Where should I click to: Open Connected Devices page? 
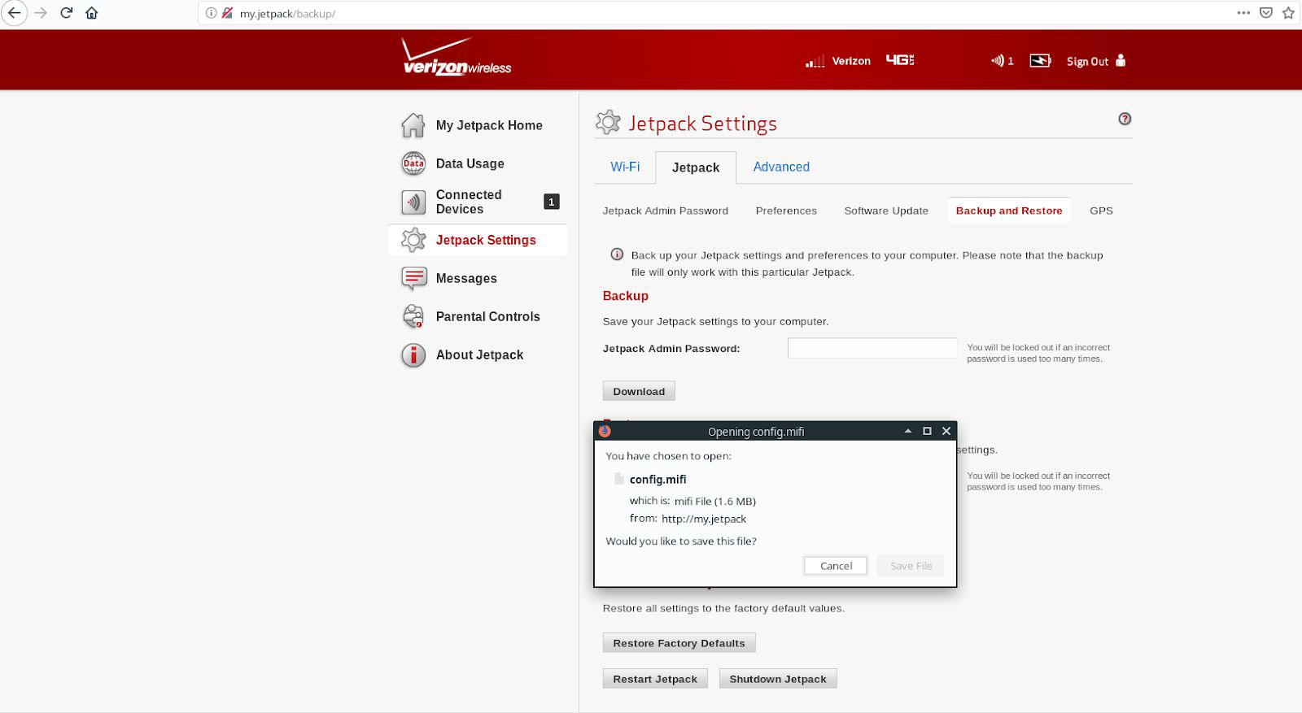[x=469, y=202]
